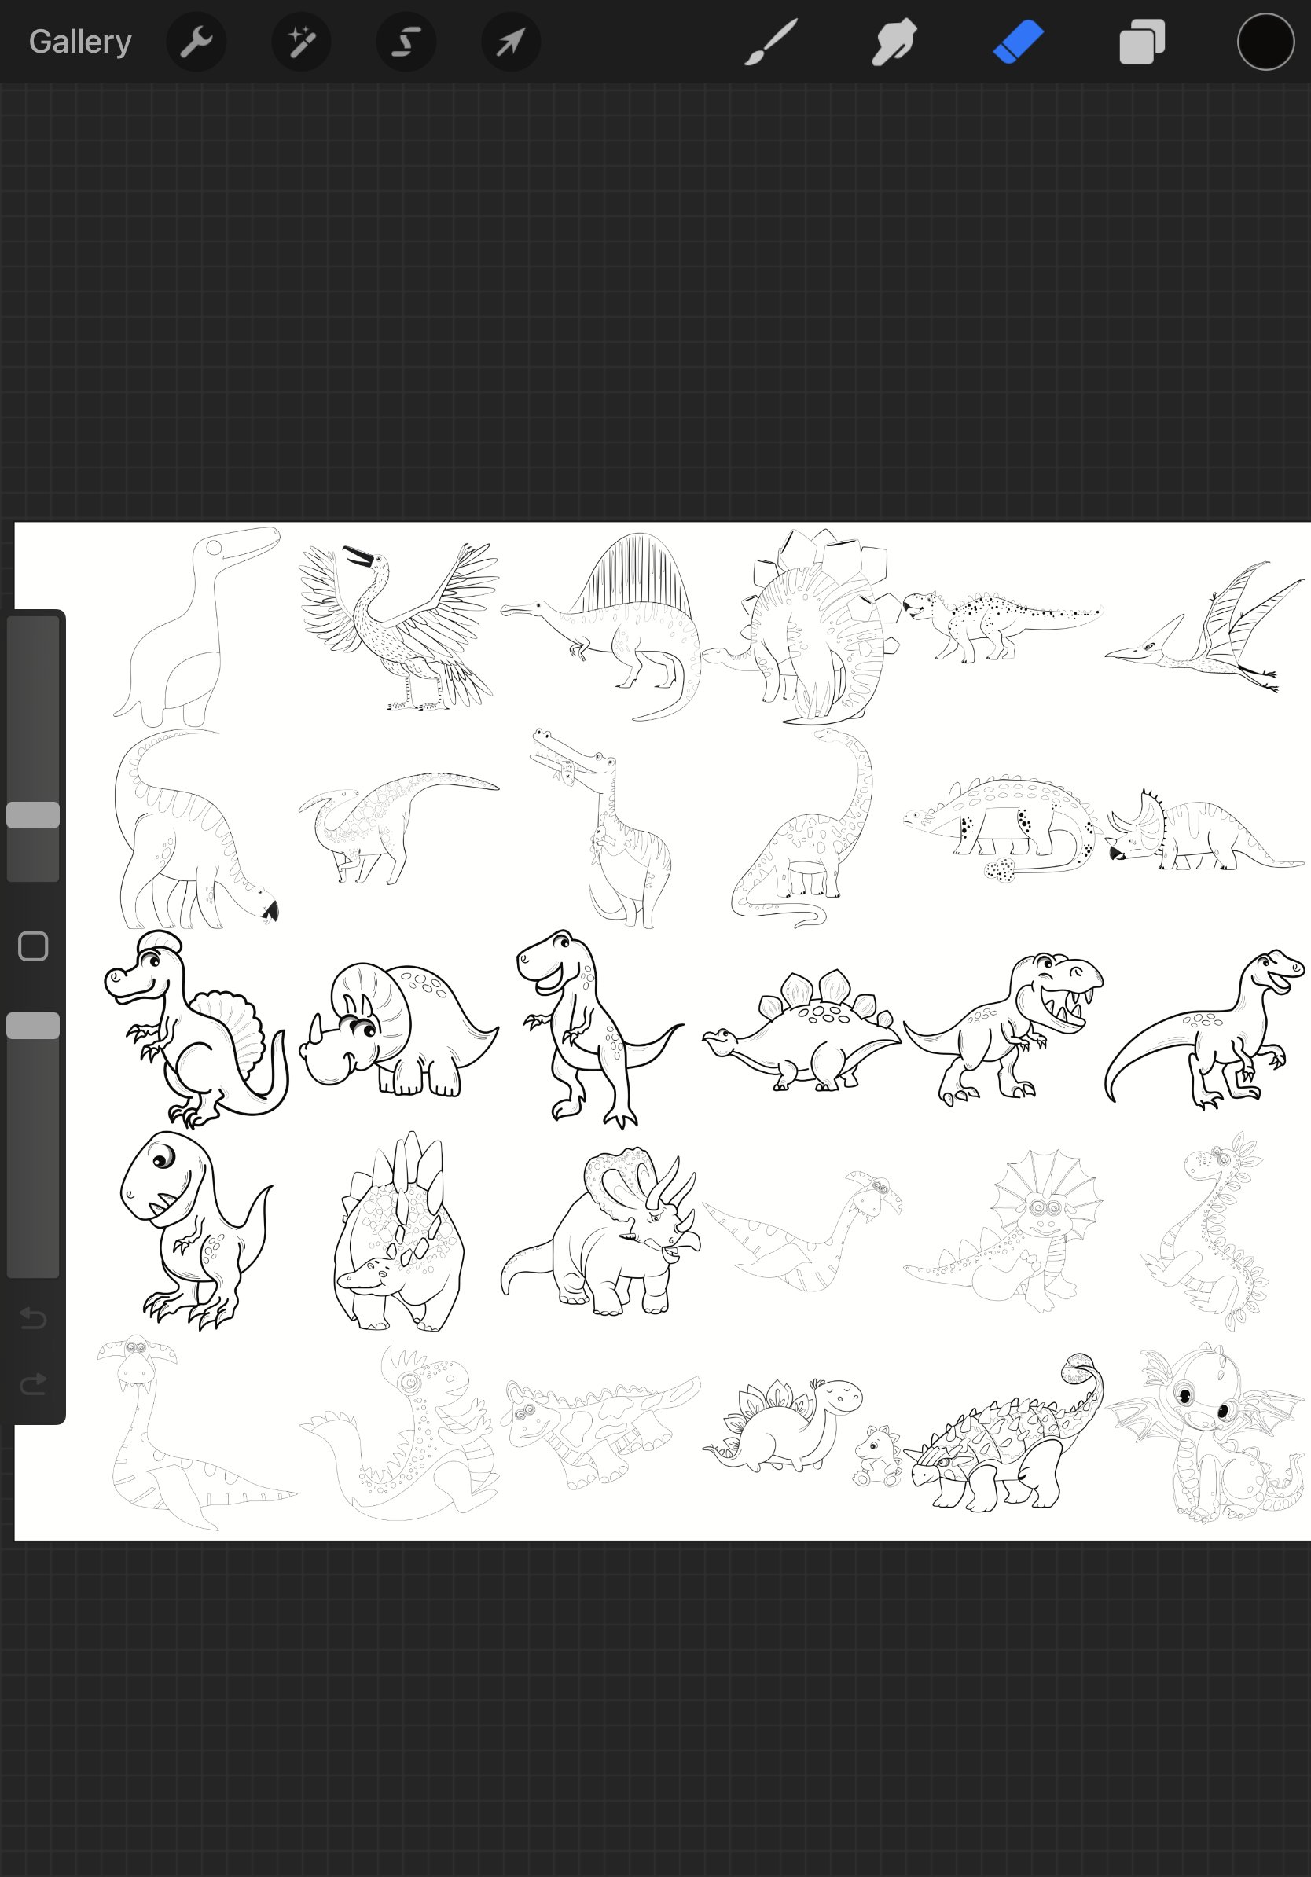Screen dimensions: 1311x1877
Task: Tap the bold Stegosaurus with spotted back
Action: click(802, 1029)
